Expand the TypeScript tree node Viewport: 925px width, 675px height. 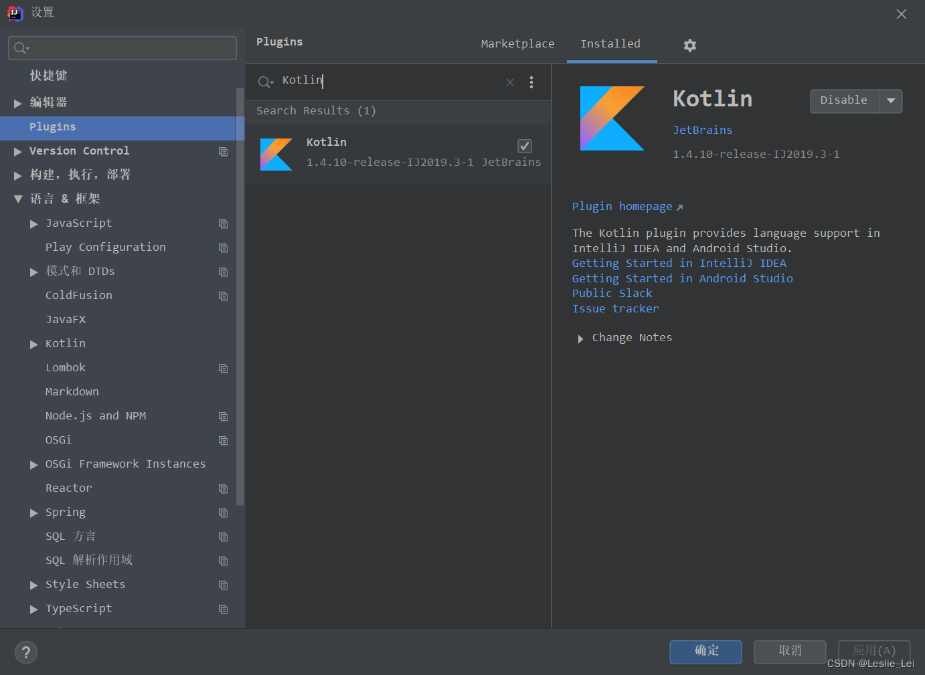coord(34,609)
